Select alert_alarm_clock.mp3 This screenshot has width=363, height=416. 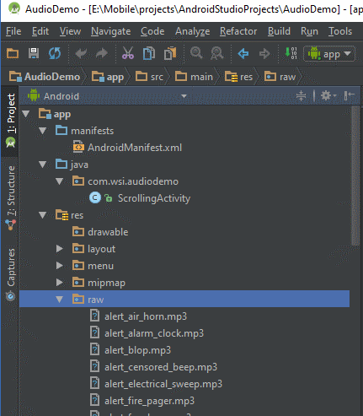pyautogui.click(x=154, y=333)
